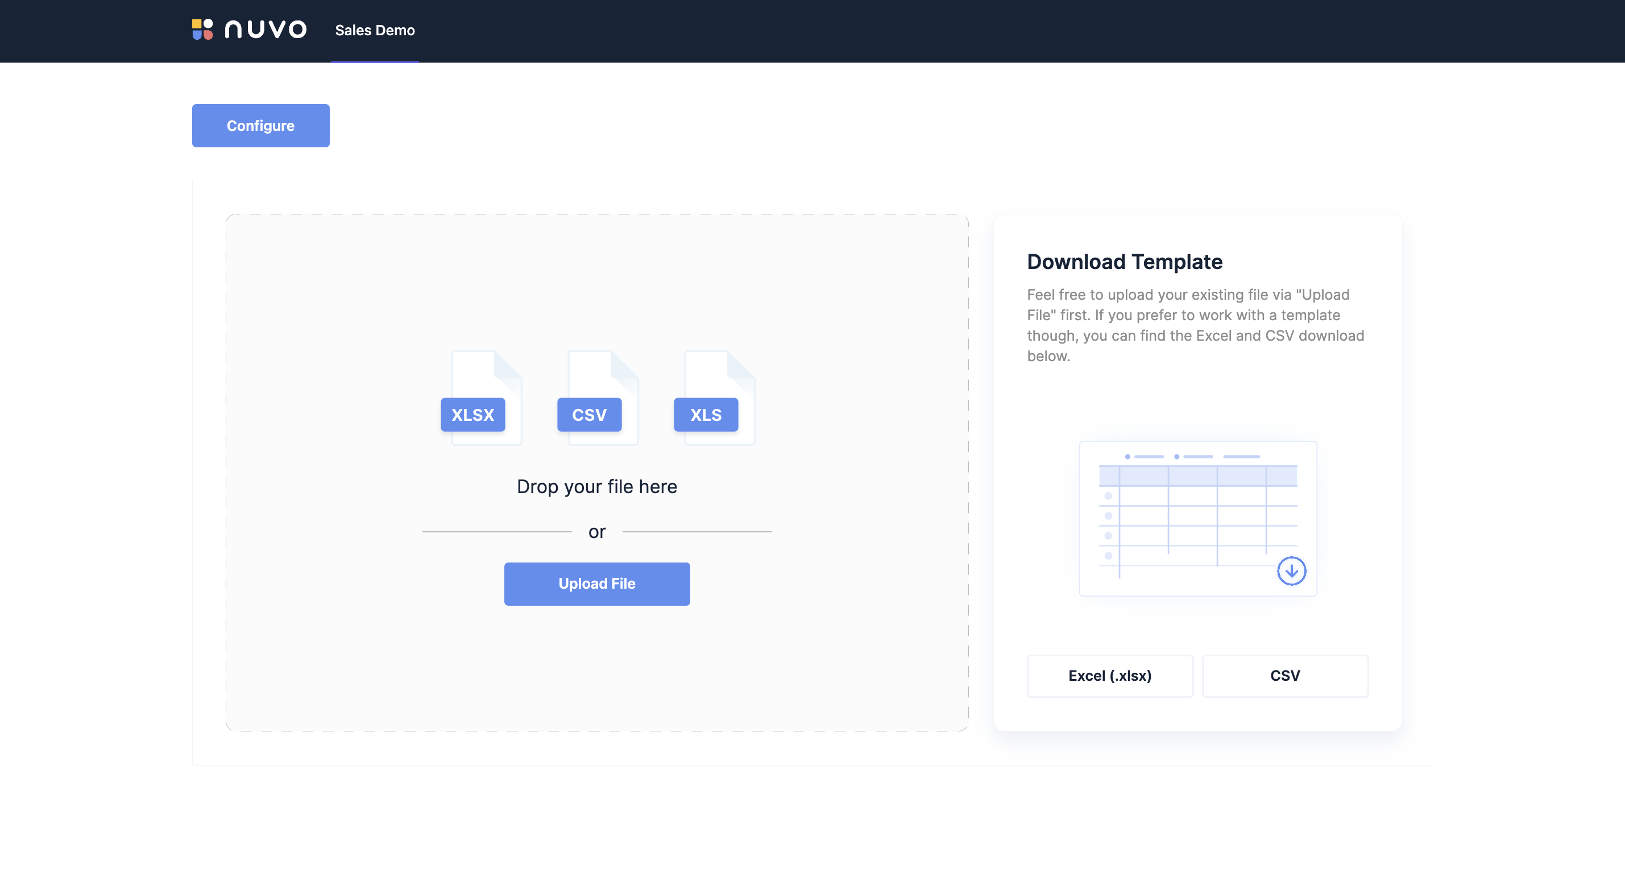Click the 'Drop your file here' text
The image size is (1625, 885).
pyautogui.click(x=597, y=487)
